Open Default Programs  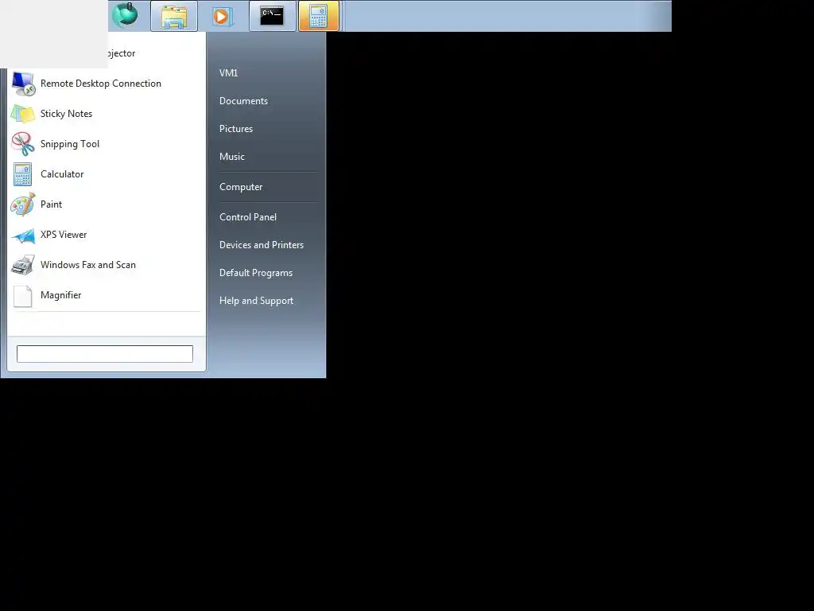click(255, 274)
